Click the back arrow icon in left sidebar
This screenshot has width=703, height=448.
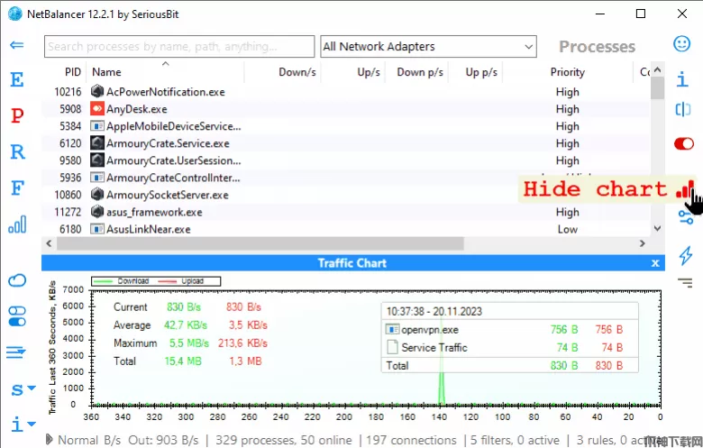(16, 45)
